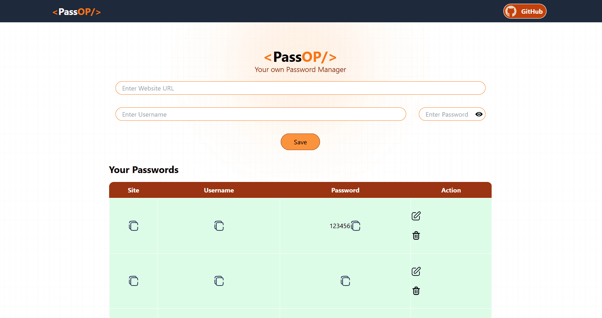This screenshot has height=318, width=602.
Task: Copy the site URL in the second row
Action: [133, 281]
